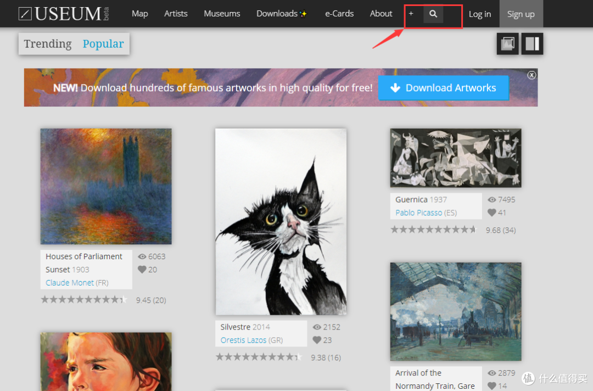The image size is (593, 391).
Task: Open the Guernica painting thumbnail
Action: point(456,158)
